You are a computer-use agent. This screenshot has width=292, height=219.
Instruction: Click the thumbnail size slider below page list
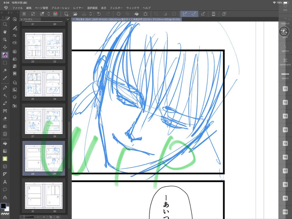point(28,217)
